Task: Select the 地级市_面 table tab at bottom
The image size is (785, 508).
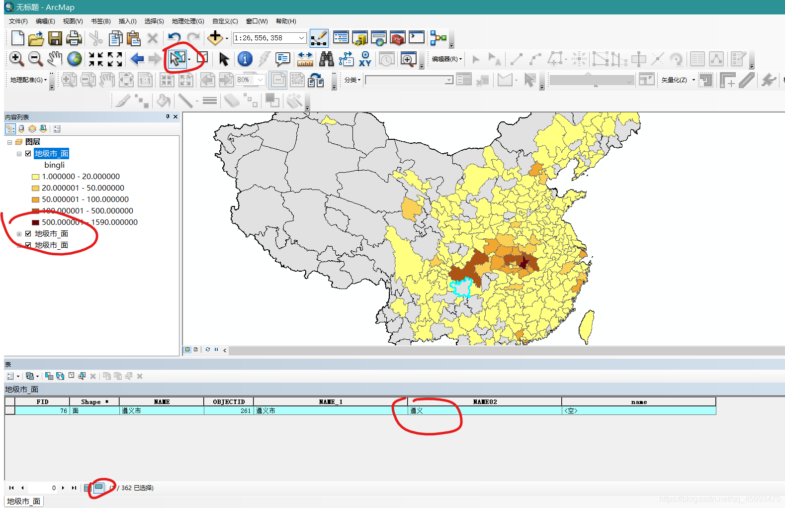Action: coord(24,501)
